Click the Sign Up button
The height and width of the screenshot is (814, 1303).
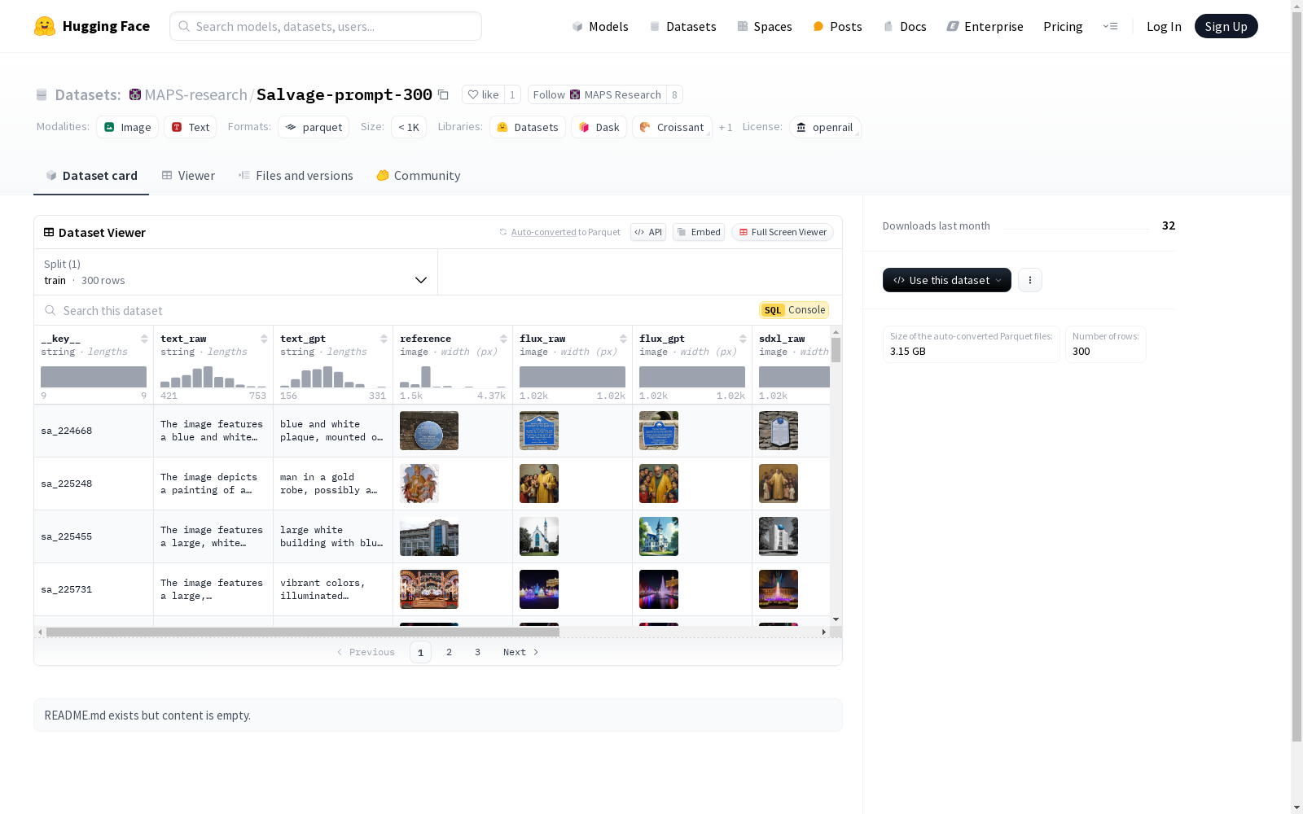pos(1226,26)
